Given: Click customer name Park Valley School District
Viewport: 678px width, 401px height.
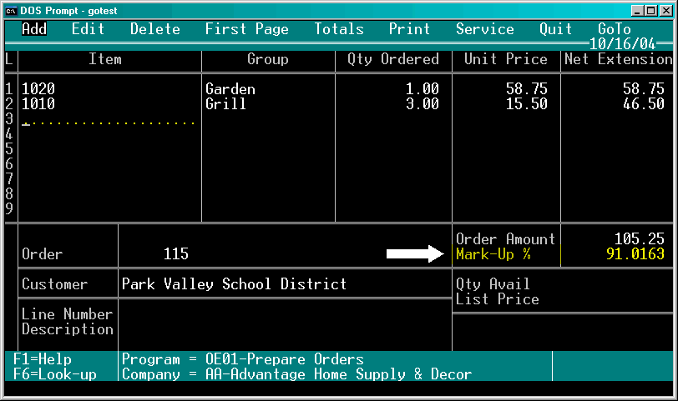Looking at the screenshot, I should [x=234, y=284].
